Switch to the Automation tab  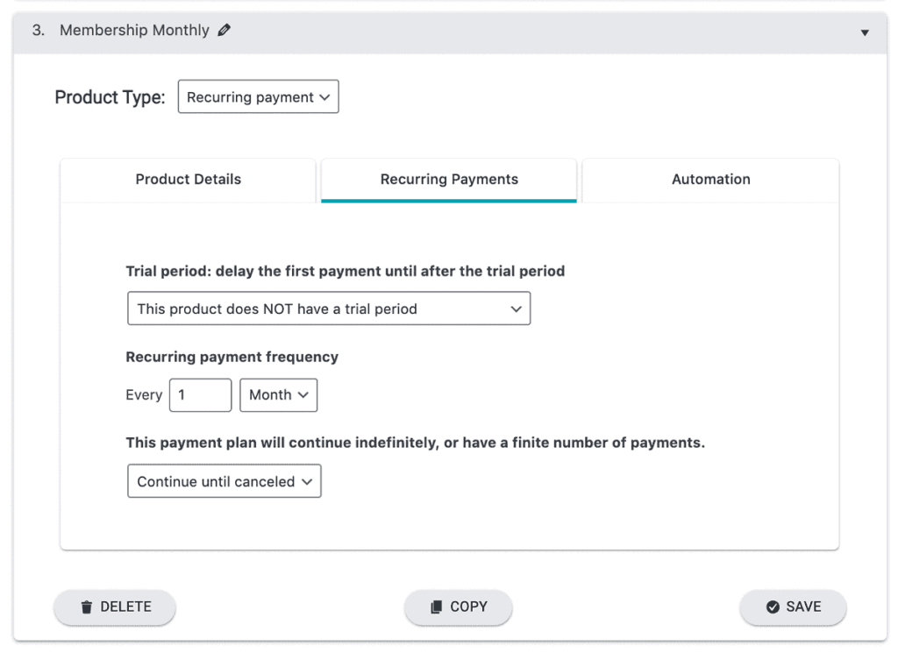click(710, 180)
